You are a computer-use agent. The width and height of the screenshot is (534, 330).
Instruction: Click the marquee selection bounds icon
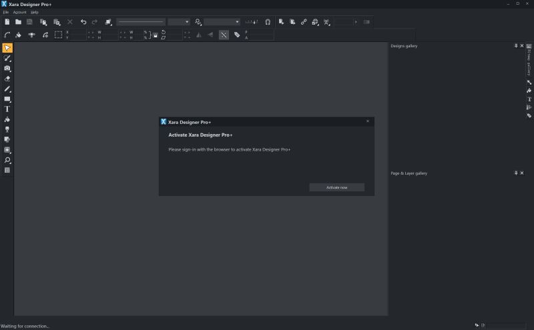[x=58, y=35]
